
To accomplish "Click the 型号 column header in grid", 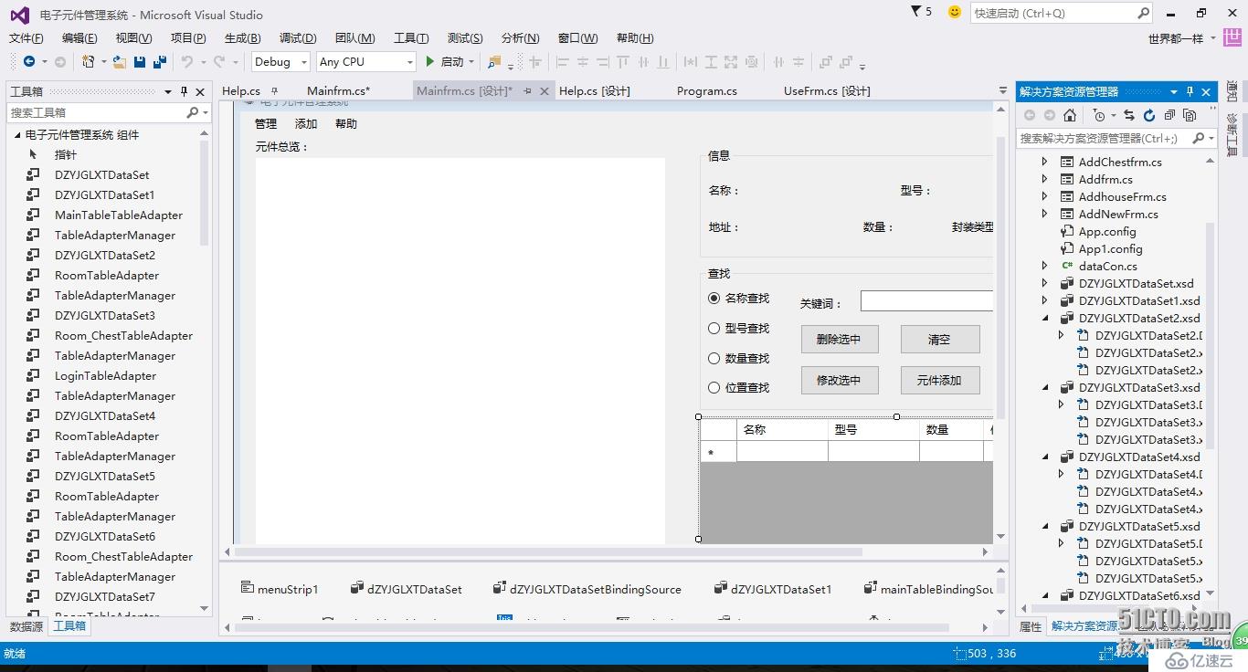I will [873, 429].
